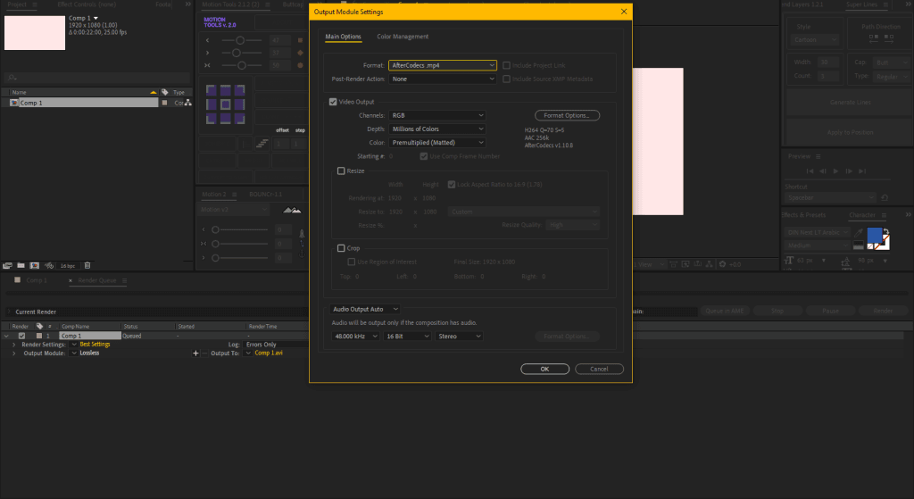
Task: Expand the Render Settings row
Action: click(x=14, y=345)
